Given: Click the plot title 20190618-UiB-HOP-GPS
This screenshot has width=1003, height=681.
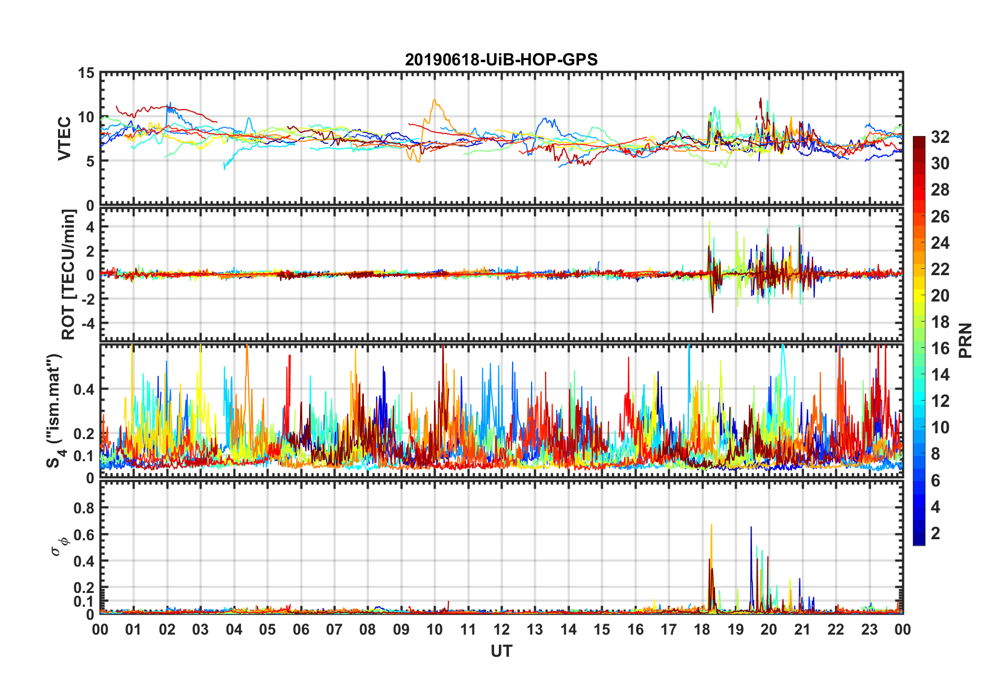Looking at the screenshot, I should [501, 60].
